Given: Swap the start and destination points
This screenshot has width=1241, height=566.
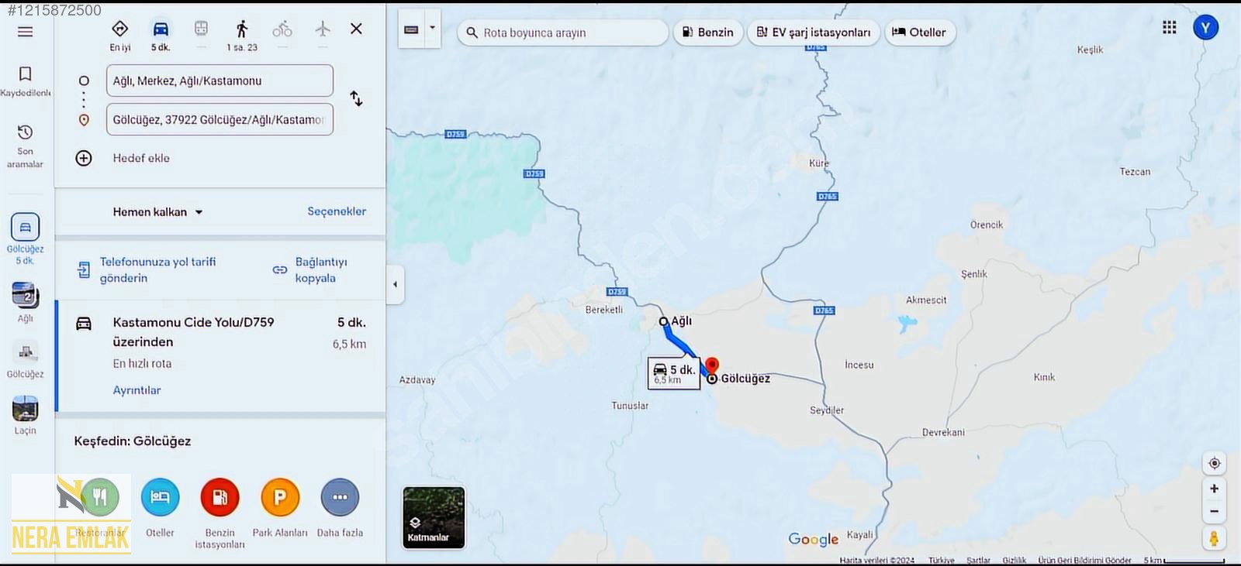Looking at the screenshot, I should 356,99.
